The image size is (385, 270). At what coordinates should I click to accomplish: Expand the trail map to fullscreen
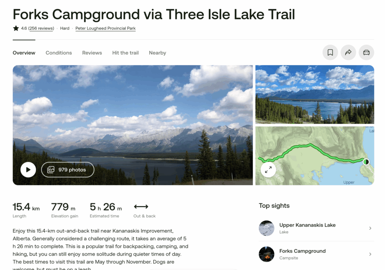[x=268, y=170]
